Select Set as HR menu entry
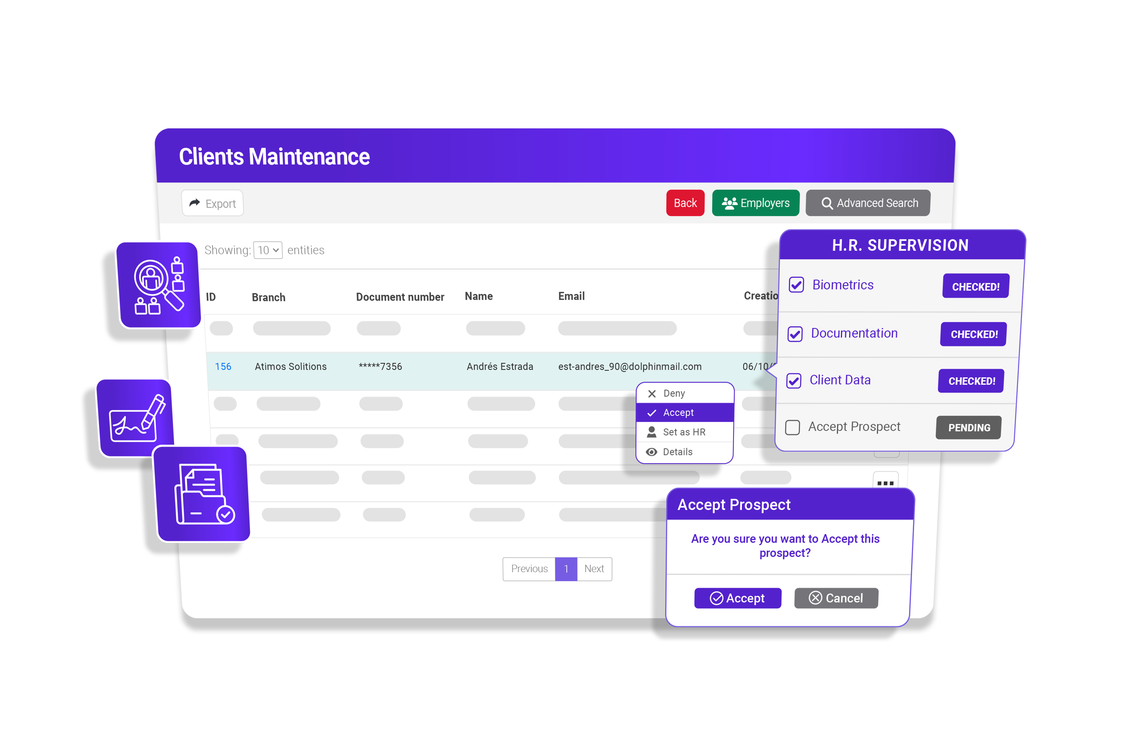The image size is (1140, 753). (685, 432)
